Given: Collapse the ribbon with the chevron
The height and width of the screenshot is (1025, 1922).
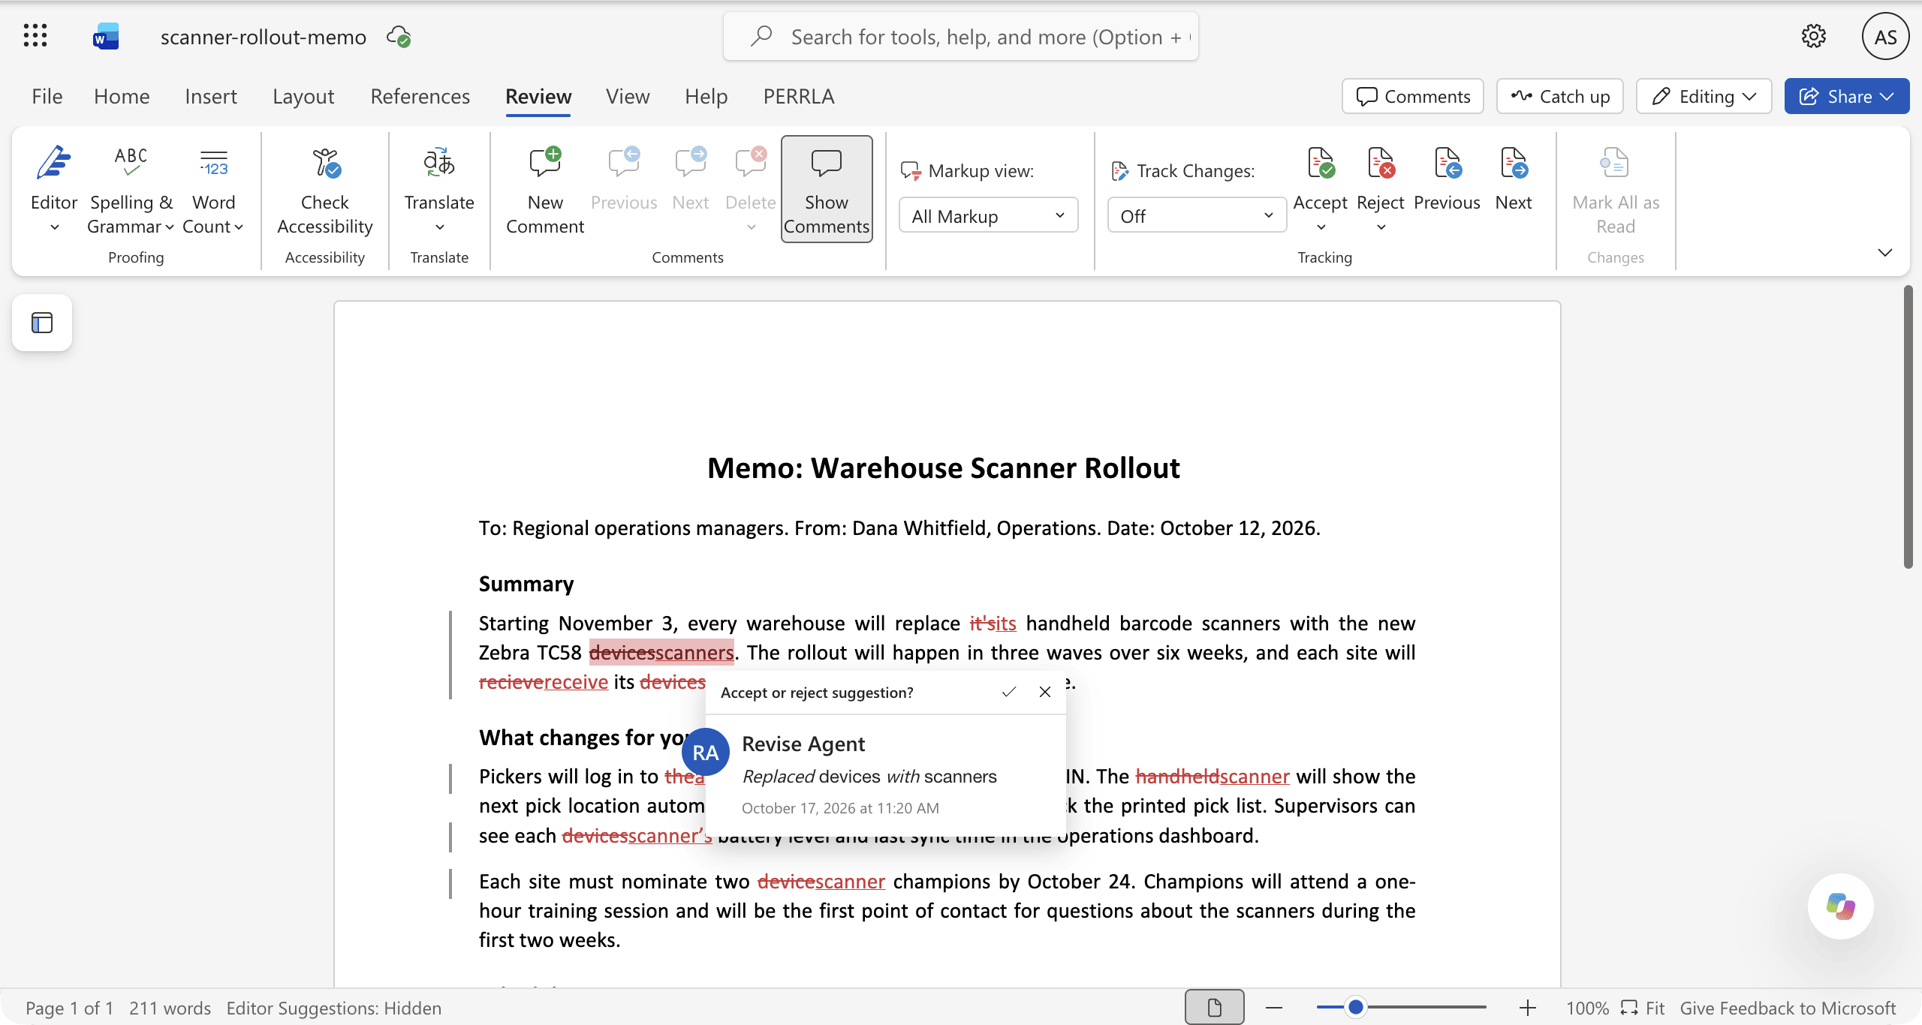Looking at the screenshot, I should 1884,252.
